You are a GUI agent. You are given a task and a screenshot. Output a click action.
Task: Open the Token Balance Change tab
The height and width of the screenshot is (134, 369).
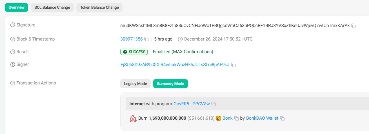click(x=99, y=7)
